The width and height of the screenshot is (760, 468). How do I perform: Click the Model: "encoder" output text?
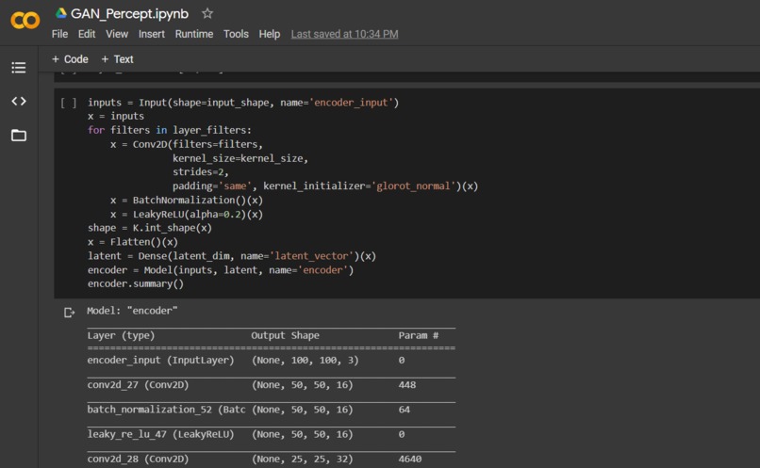pos(132,311)
